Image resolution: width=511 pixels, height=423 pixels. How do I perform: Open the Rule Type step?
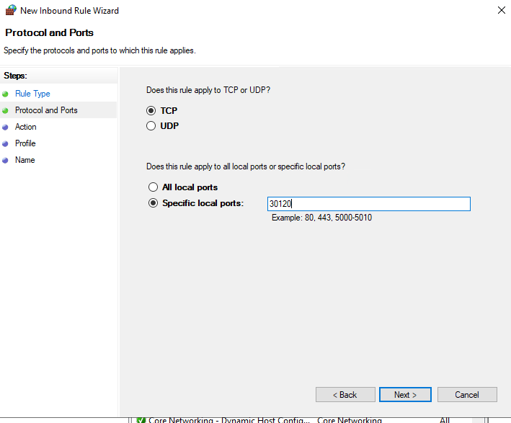coord(32,94)
